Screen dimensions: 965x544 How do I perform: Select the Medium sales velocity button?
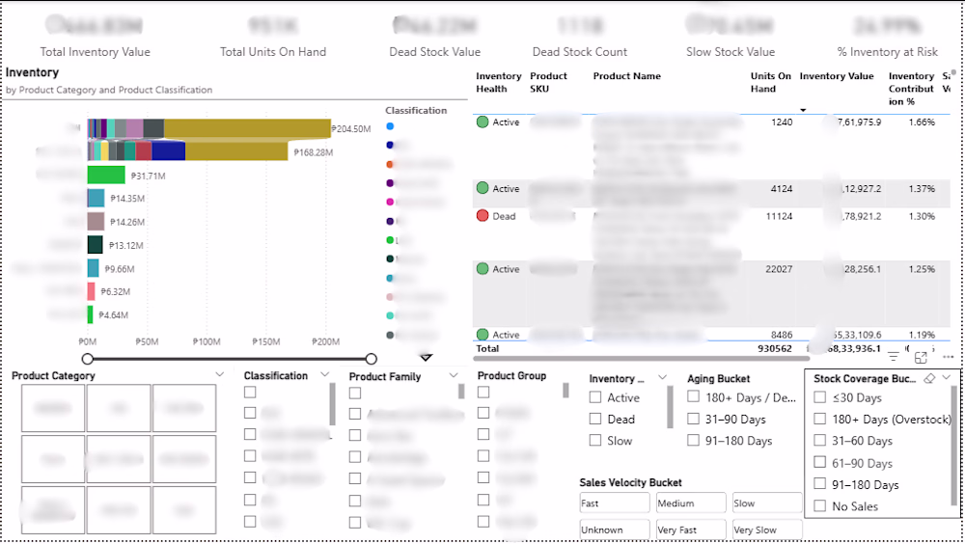[x=691, y=503]
